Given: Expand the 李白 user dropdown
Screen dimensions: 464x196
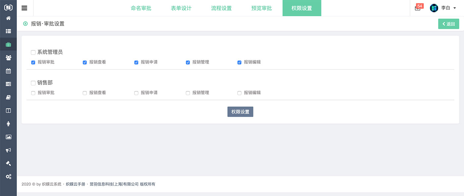Looking at the screenshot, I should click(x=443, y=8).
